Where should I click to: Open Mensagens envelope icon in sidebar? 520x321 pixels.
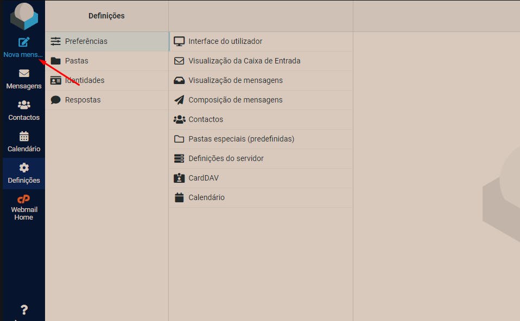pos(24,73)
